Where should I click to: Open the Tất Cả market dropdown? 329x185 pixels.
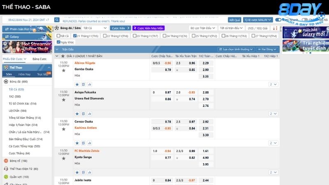click(x=95, y=28)
